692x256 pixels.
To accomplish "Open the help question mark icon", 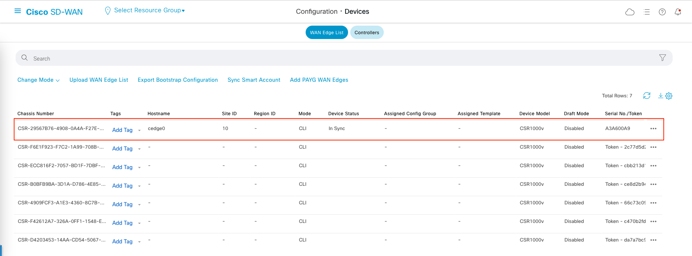I will coord(662,12).
